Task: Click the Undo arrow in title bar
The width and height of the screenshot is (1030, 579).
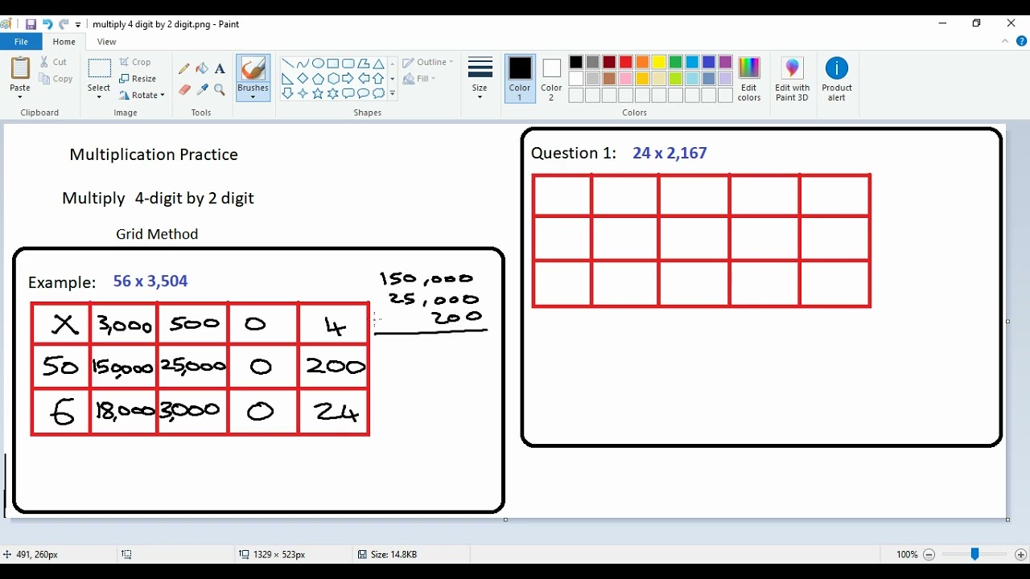Action: [x=47, y=24]
